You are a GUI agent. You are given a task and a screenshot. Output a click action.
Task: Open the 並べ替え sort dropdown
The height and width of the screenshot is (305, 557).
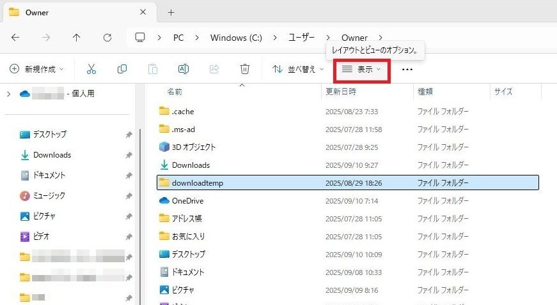tap(298, 69)
